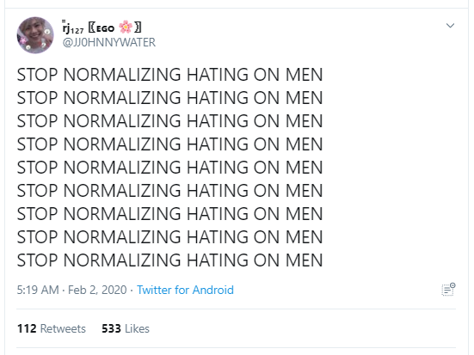The image size is (474, 355).
Task: Click the conversation thread icon beside timestamp
Action: [448, 290]
